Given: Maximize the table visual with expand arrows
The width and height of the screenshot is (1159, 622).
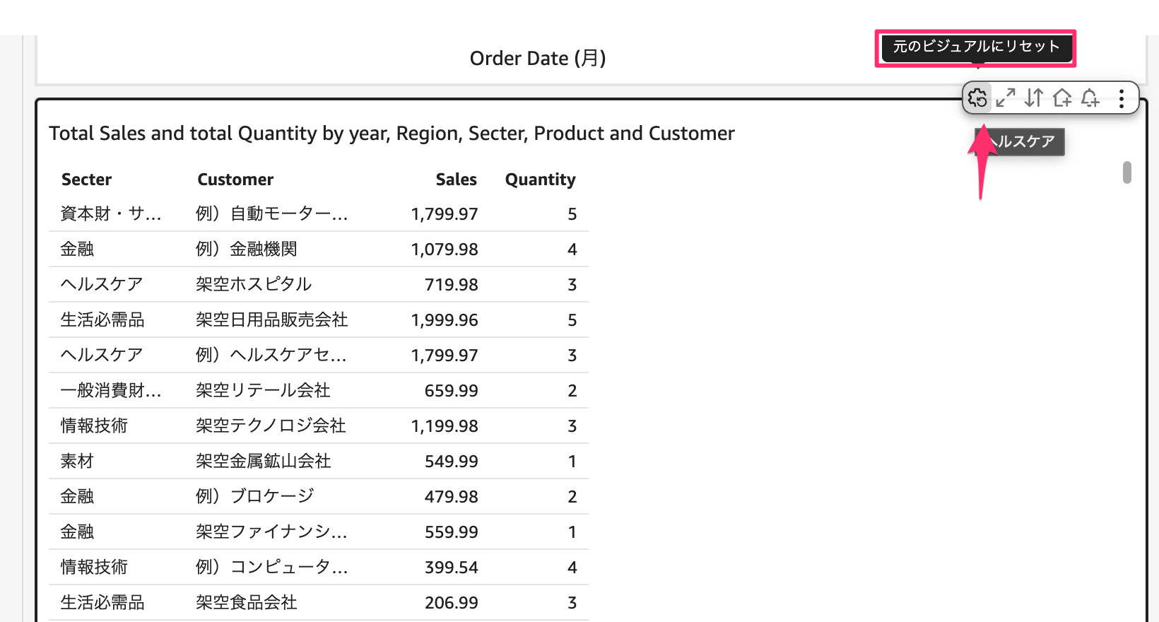Looking at the screenshot, I should 1006,98.
